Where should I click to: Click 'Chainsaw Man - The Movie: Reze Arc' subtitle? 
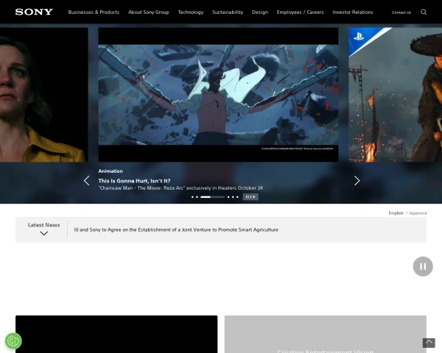pos(180,188)
